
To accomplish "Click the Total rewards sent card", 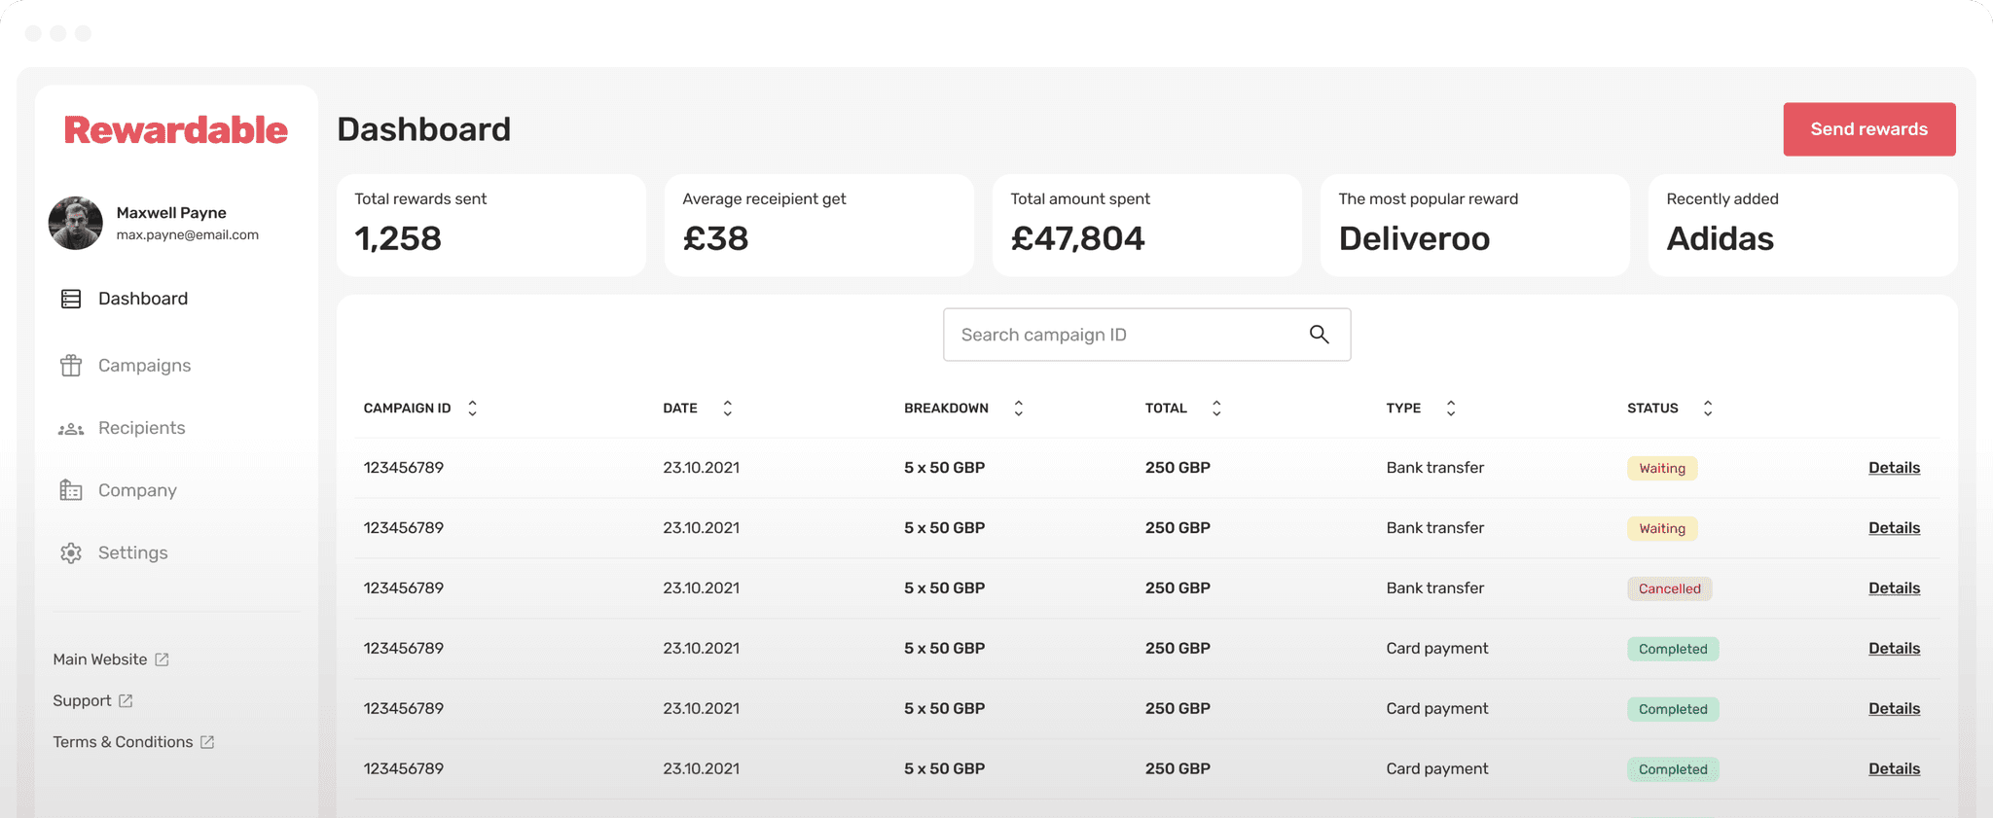I will 491,226.
